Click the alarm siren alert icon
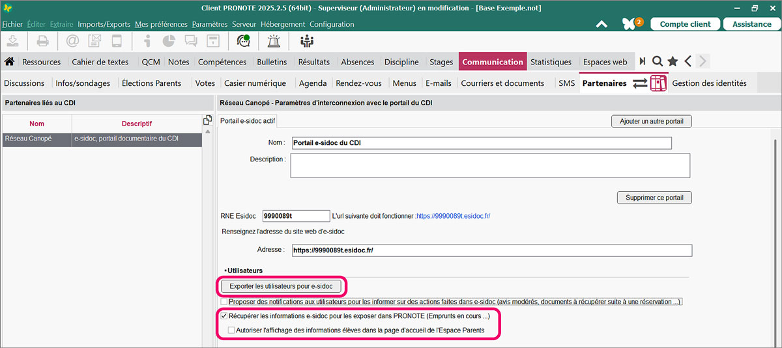782x348 pixels. (x=274, y=41)
